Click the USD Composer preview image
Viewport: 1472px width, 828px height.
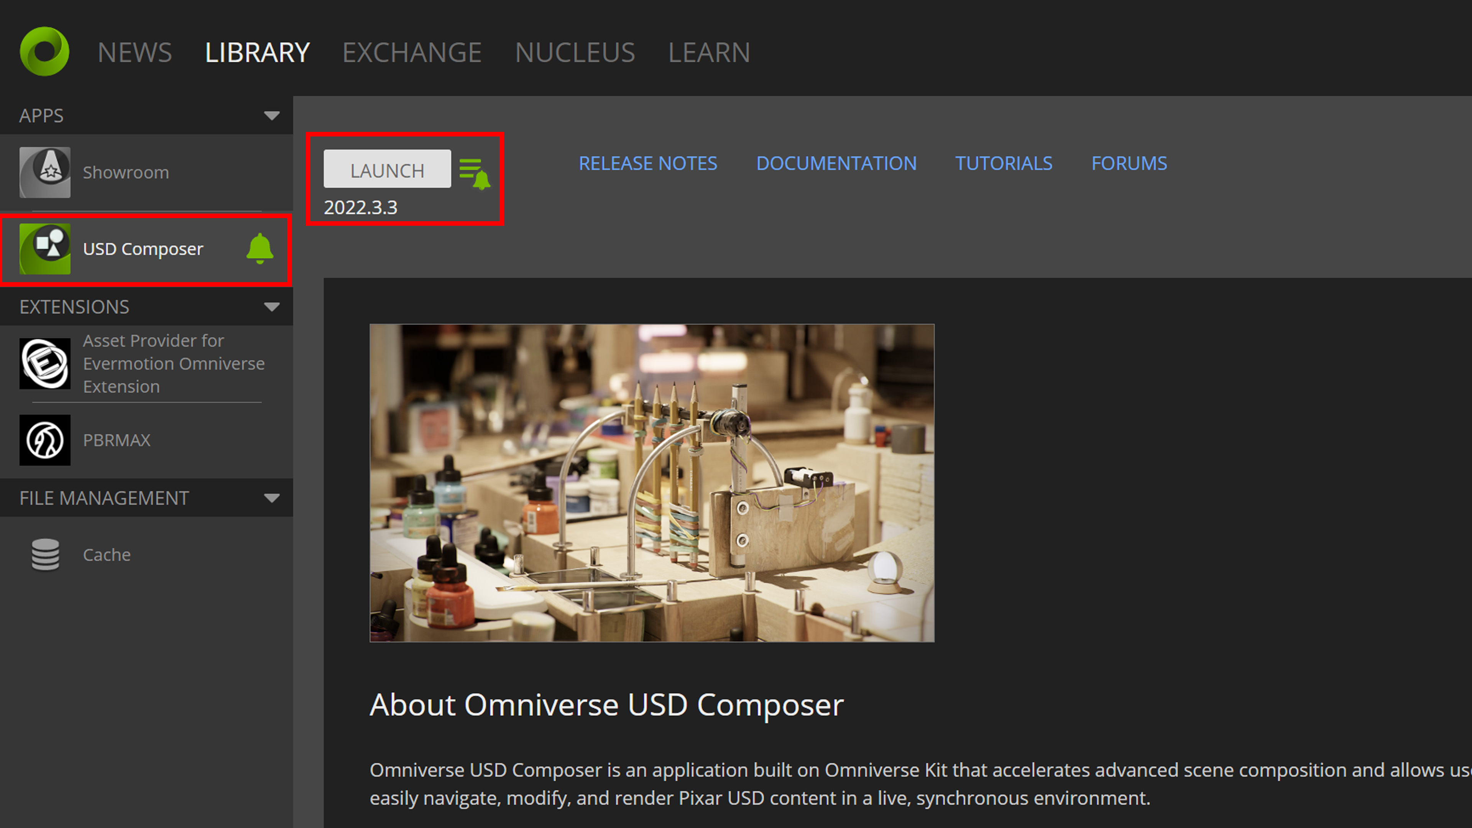pyautogui.click(x=651, y=483)
